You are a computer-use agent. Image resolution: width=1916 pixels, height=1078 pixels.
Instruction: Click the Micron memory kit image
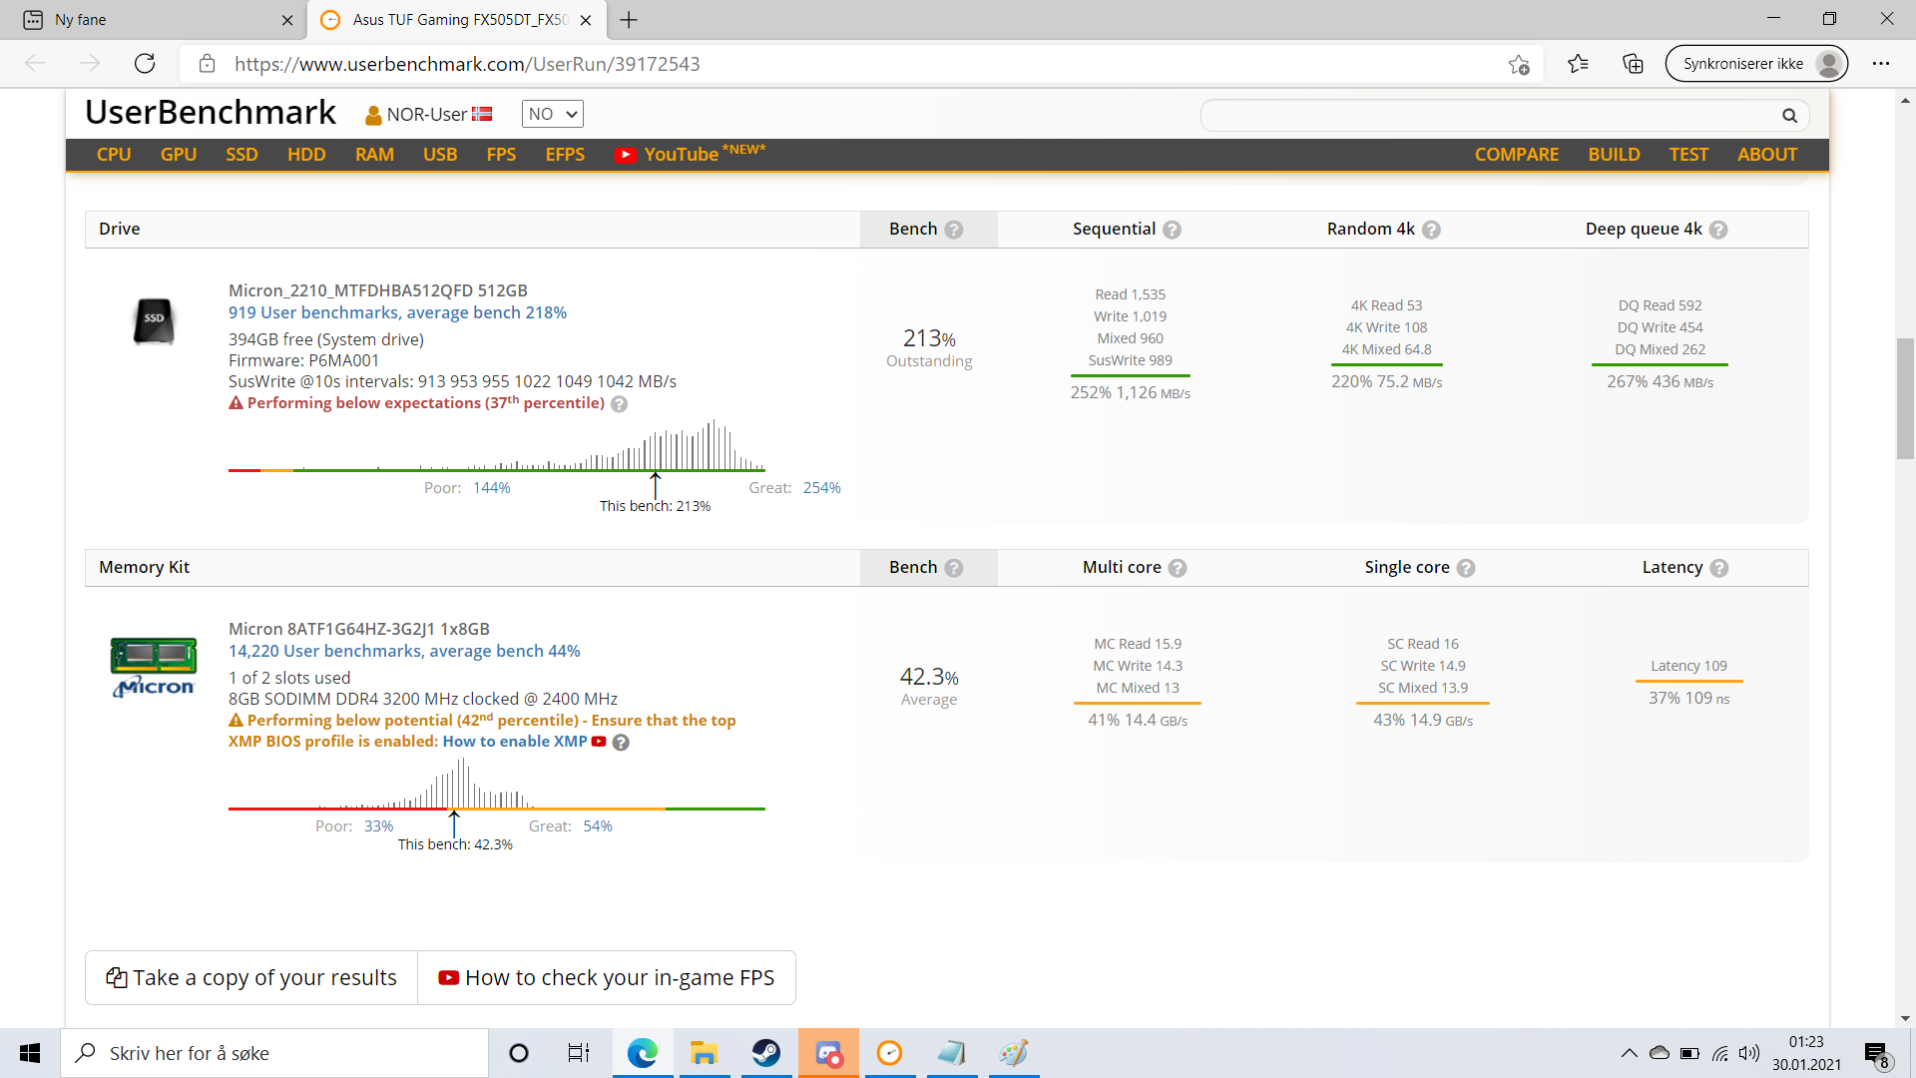tap(154, 667)
